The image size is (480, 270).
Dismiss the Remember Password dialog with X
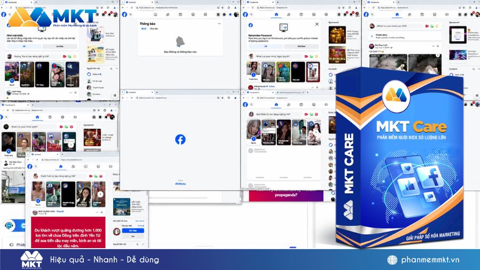[317, 24]
